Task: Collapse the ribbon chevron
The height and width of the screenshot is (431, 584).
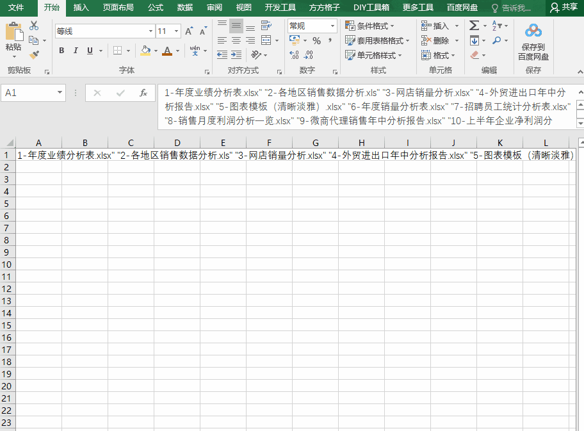Action: pos(580,72)
